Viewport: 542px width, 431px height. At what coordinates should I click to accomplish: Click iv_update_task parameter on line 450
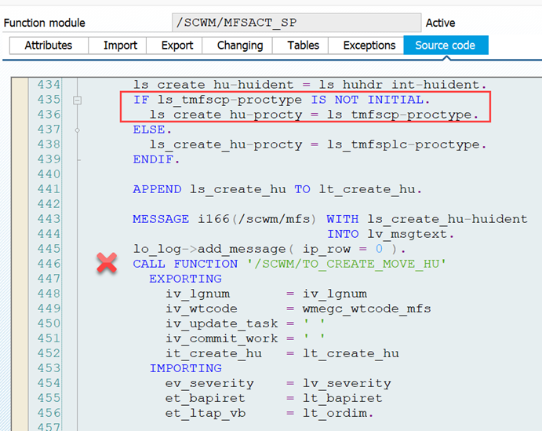pos(221,323)
